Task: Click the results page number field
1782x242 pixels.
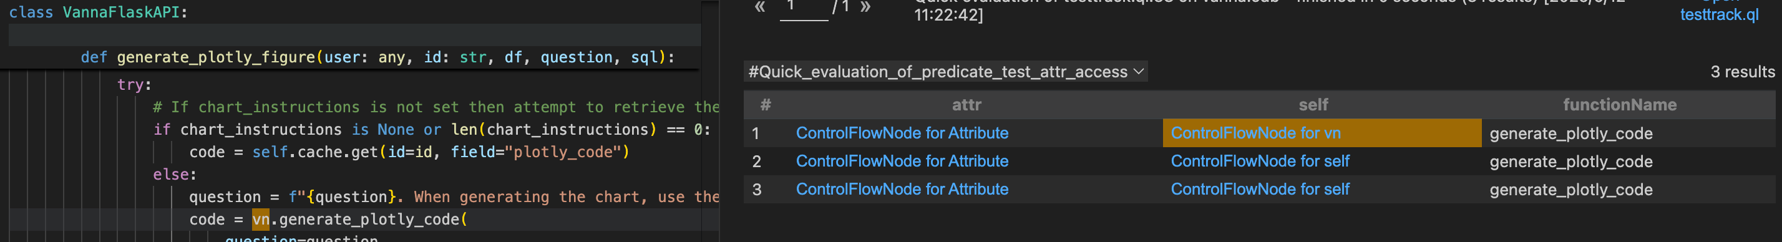Action: coord(804,9)
